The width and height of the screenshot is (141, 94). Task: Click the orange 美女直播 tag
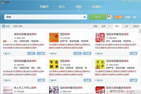[118, 17]
